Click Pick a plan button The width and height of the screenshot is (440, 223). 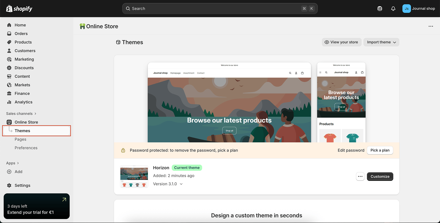(380, 150)
